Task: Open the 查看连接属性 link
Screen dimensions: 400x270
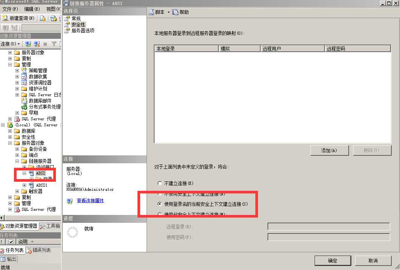Action: pyautogui.click(x=90, y=201)
